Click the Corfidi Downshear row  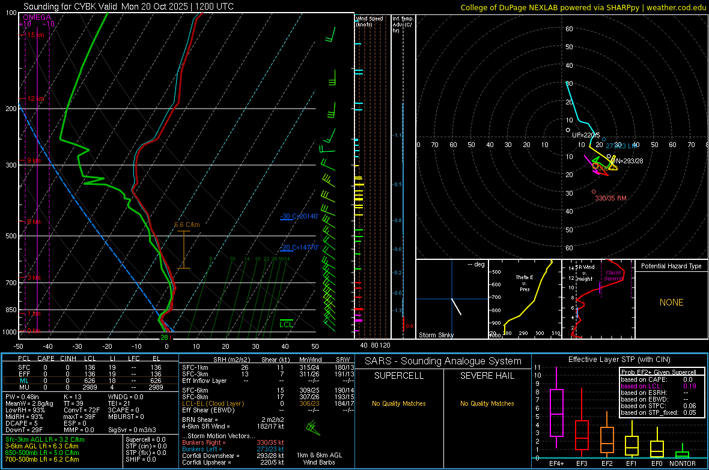coord(233,456)
